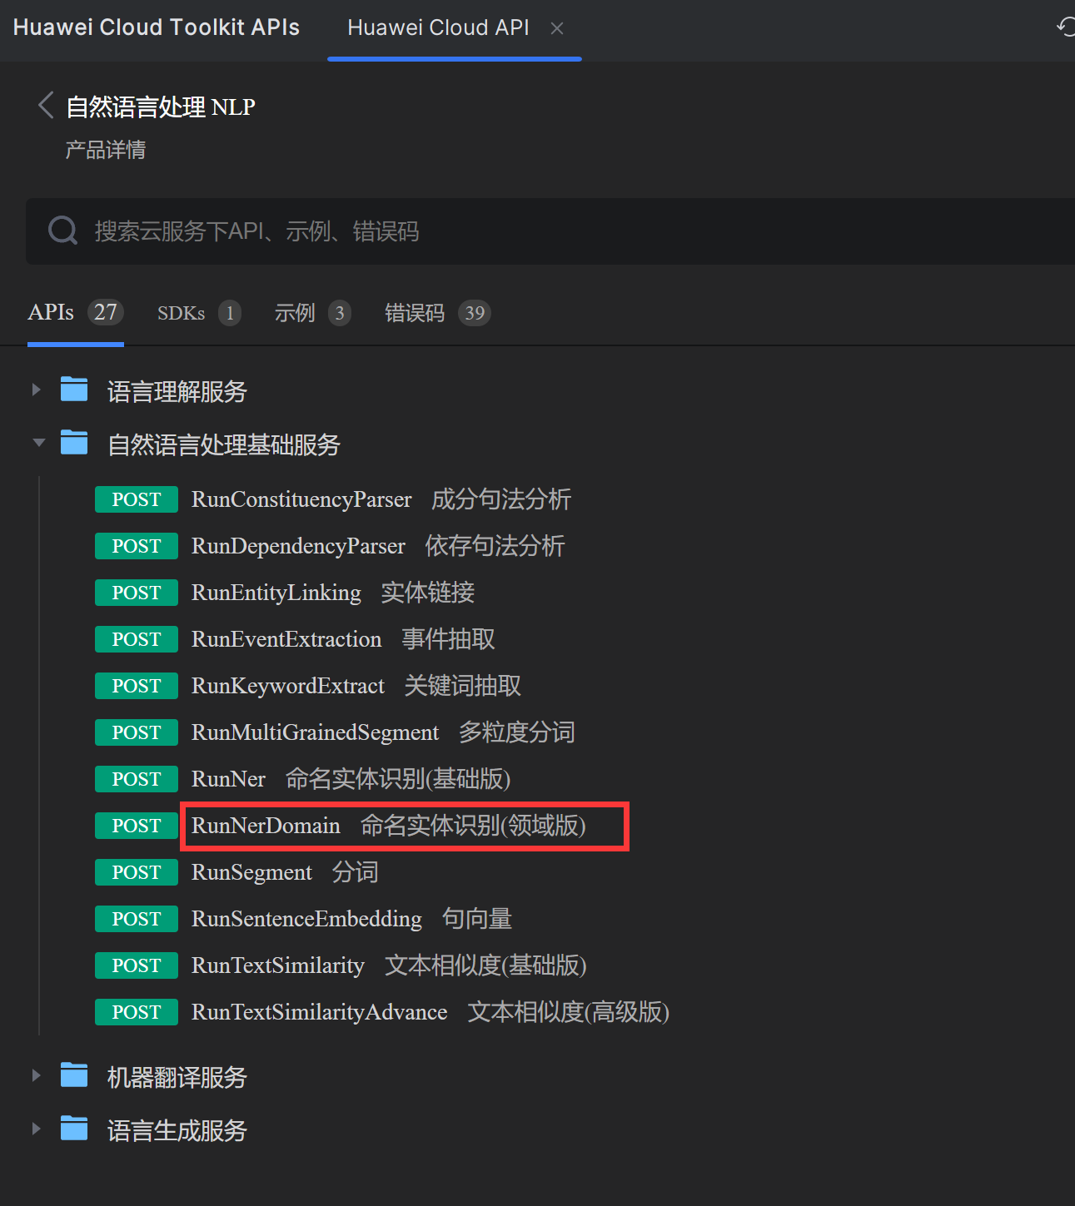Click the POST badge beside RunTextSimilarityAdvance
This screenshot has width=1075, height=1206.
pos(137,1012)
